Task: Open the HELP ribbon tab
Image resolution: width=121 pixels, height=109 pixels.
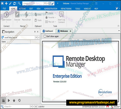Action: click(x=96, y=8)
